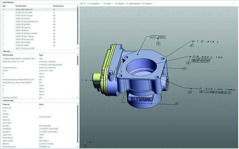Screen dimensions: 239x149
Task: Click the Property column header
Action: [x=6, y=104]
